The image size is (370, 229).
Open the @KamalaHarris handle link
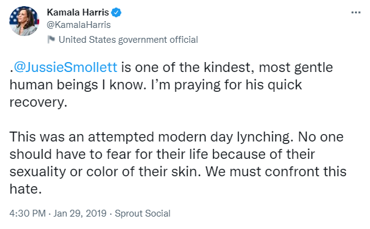coord(78,25)
